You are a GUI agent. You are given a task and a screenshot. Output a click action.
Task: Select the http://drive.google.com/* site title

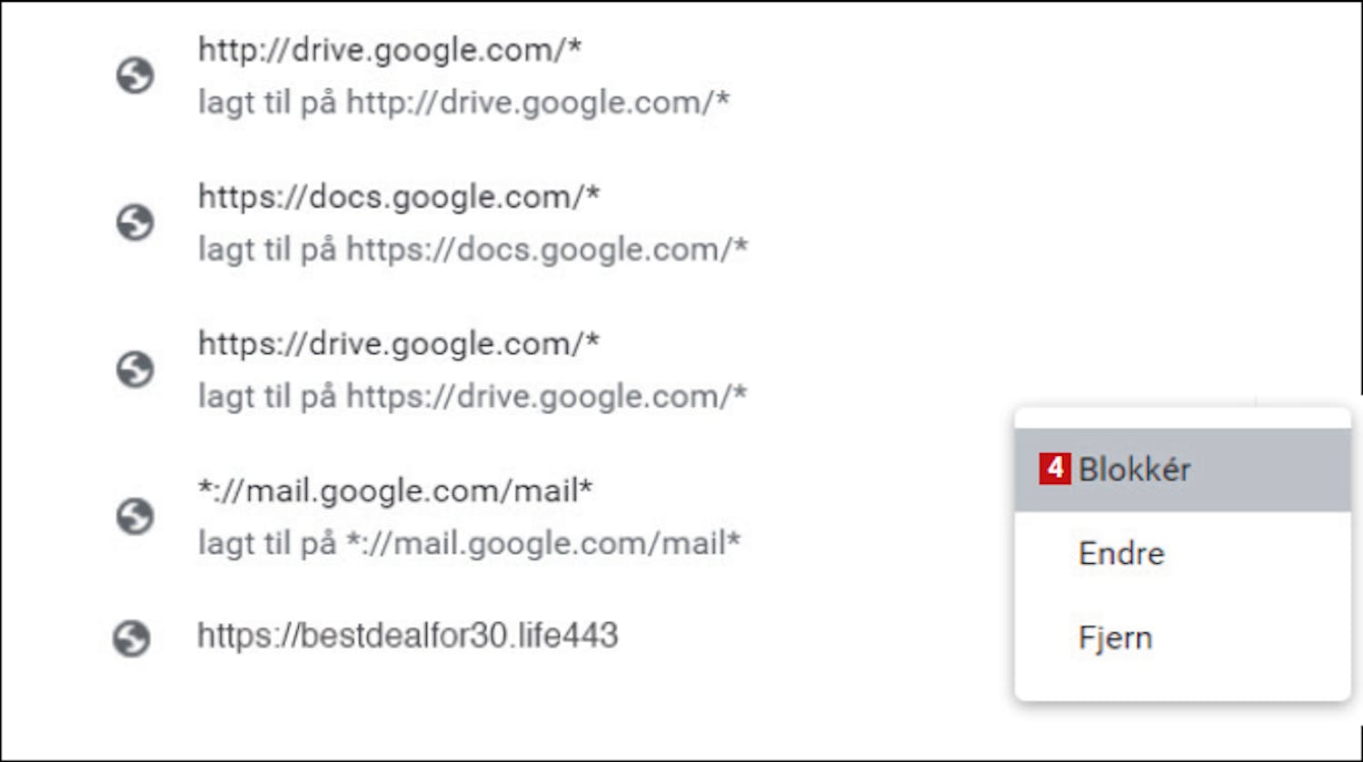(x=390, y=50)
